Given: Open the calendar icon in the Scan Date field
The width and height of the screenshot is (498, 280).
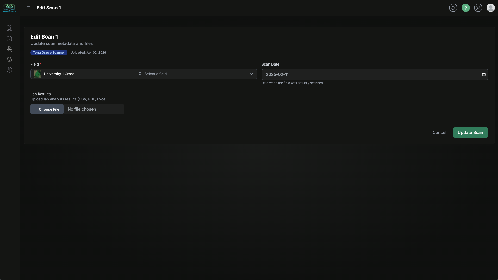Looking at the screenshot, I should [x=484, y=74].
